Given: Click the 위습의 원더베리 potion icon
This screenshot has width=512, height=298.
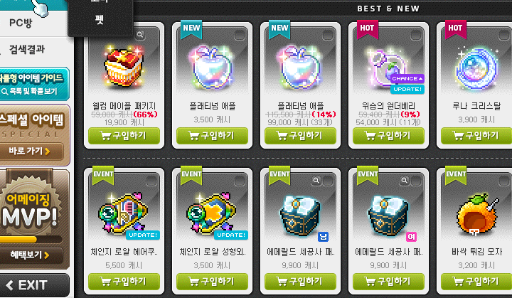Looking at the screenshot, I should [388, 68].
